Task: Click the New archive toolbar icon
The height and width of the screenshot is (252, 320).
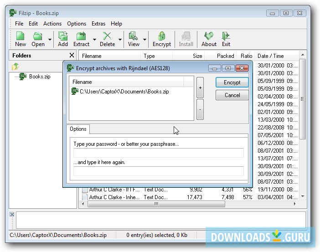Action: tap(21, 39)
